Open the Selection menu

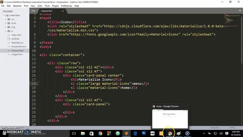(17, 6)
